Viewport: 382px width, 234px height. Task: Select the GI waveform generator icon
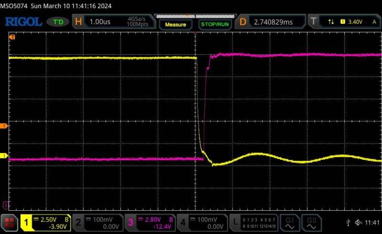(289, 222)
